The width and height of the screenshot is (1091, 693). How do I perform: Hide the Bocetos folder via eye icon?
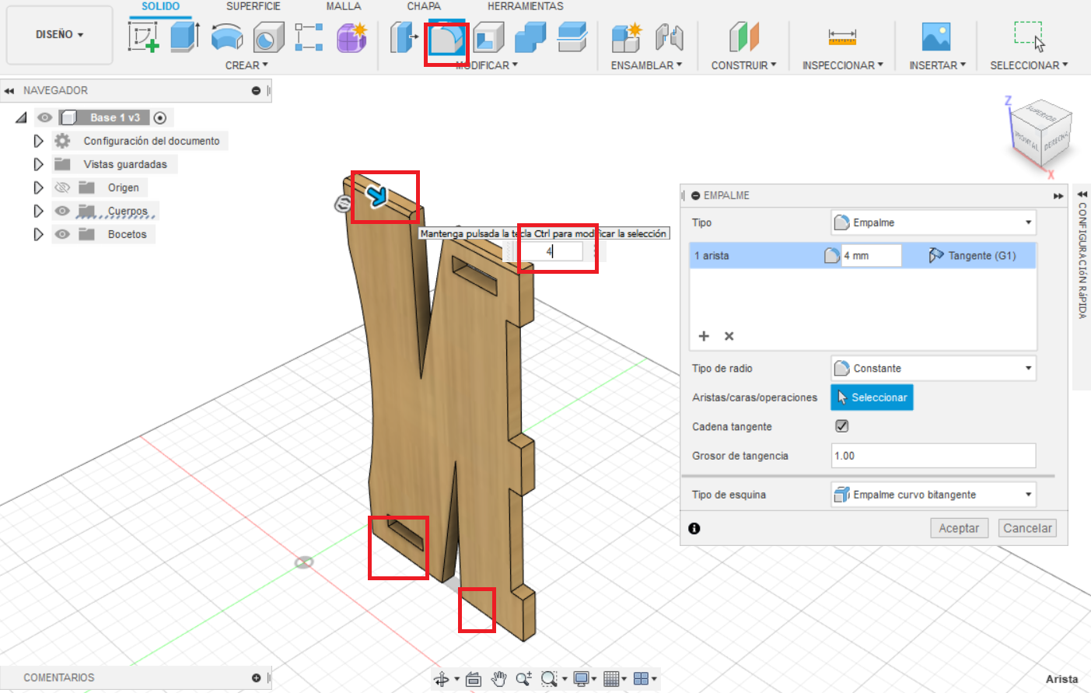(x=62, y=234)
